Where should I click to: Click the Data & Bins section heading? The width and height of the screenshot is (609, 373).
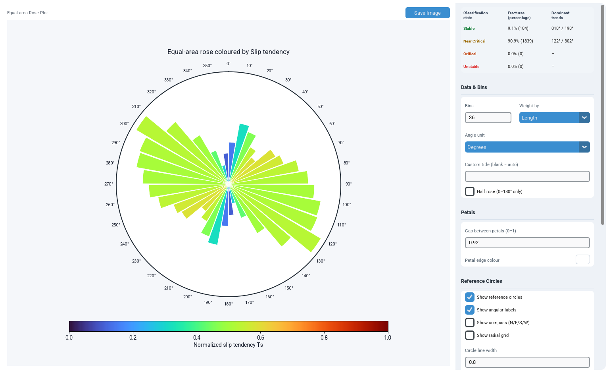[x=474, y=87]
